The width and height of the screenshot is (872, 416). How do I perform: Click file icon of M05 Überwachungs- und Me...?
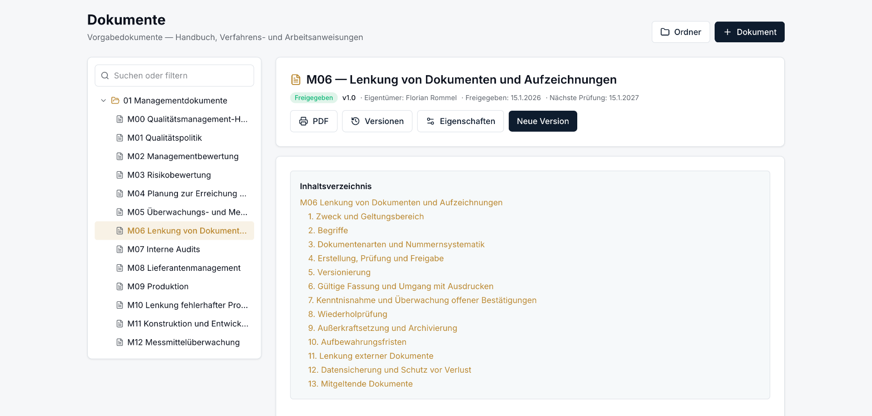click(x=120, y=212)
